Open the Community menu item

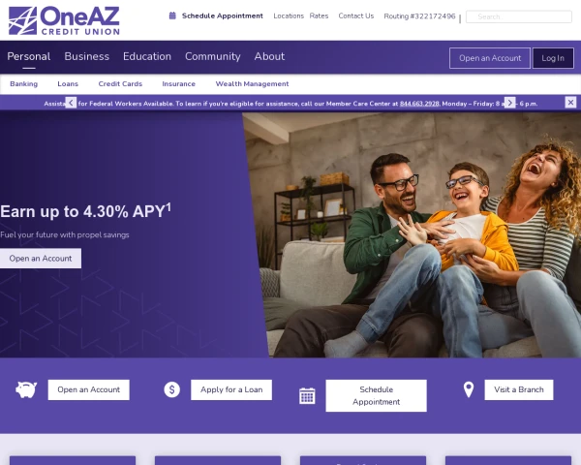click(x=213, y=56)
